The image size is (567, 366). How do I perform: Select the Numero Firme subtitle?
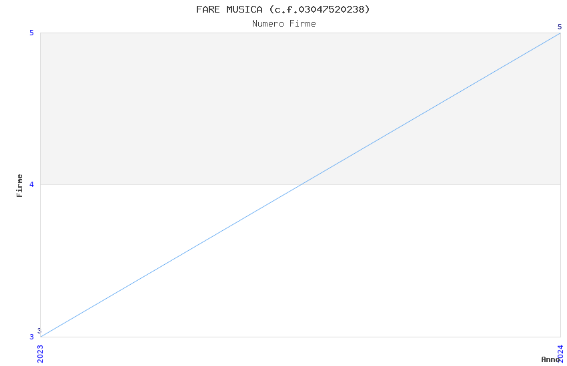[x=284, y=24]
